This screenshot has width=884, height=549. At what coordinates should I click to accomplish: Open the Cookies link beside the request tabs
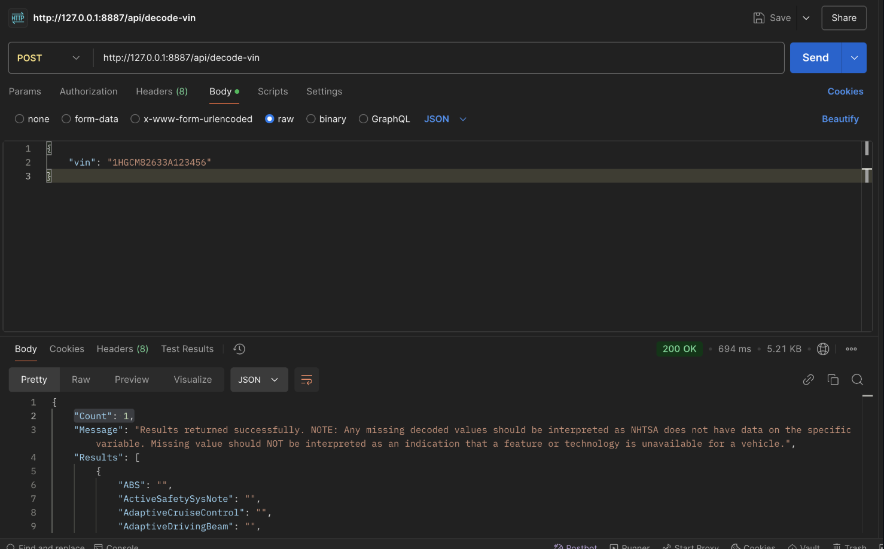click(845, 91)
